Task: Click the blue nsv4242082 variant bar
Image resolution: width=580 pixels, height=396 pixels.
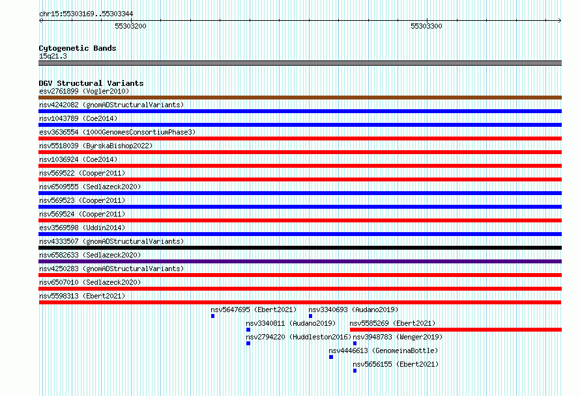Action: tap(300, 111)
